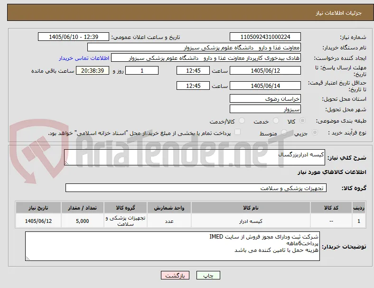Click the remaining time field 20:38:39

tap(93, 71)
